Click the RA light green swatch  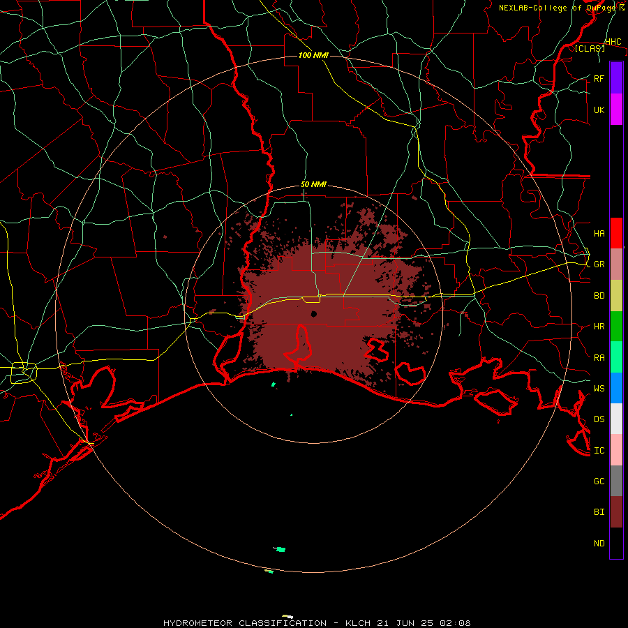[616, 357]
